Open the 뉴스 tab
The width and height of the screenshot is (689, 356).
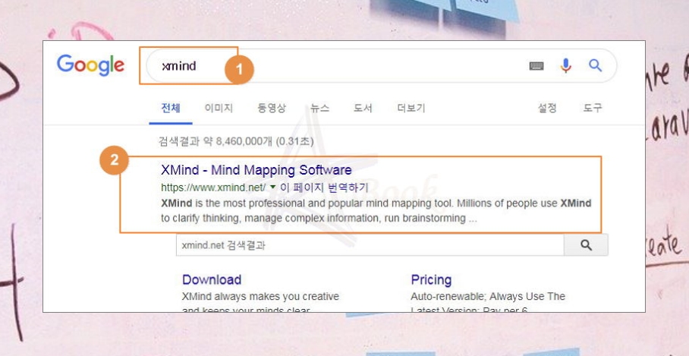319,108
